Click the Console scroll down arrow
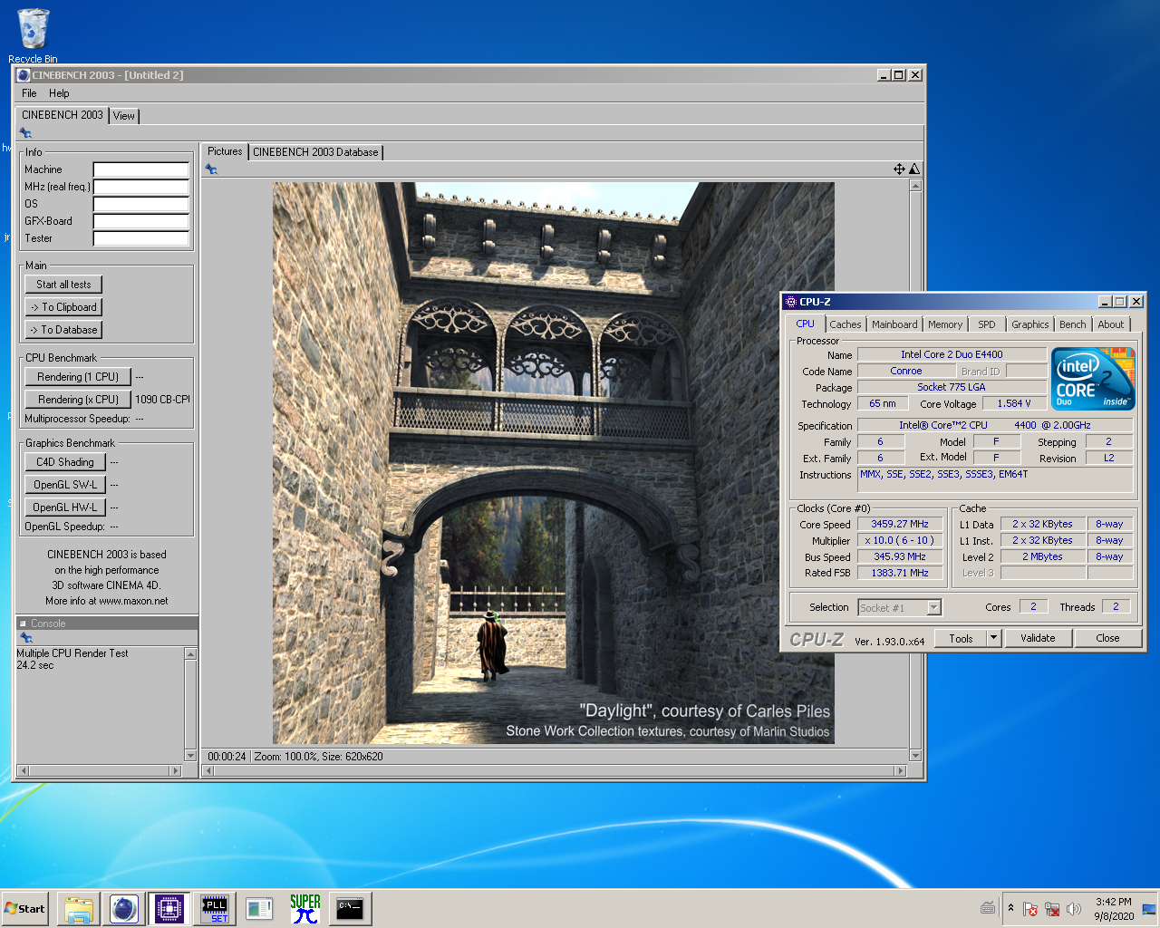Viewport: 1160px width, 928px height. [x=190, y=756]
